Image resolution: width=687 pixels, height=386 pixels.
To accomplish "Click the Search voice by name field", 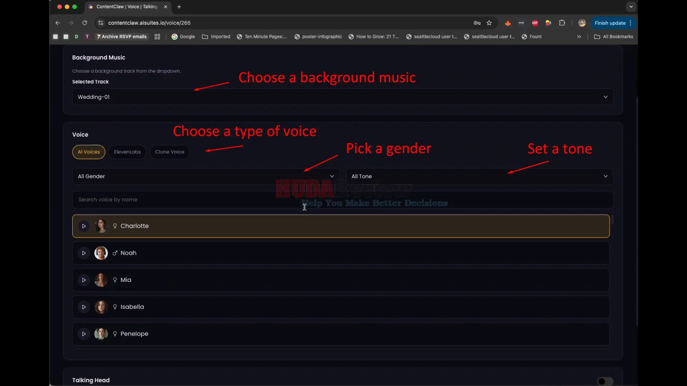I will coord(343,200).
